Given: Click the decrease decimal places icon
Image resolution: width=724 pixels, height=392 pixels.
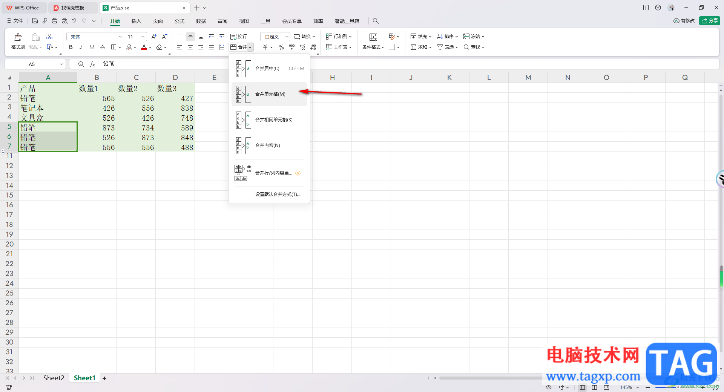Looking at the screenshot, I should tap(313, 47).
